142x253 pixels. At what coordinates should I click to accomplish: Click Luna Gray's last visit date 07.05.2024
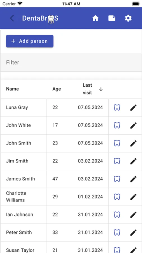[x=90, y=107]
